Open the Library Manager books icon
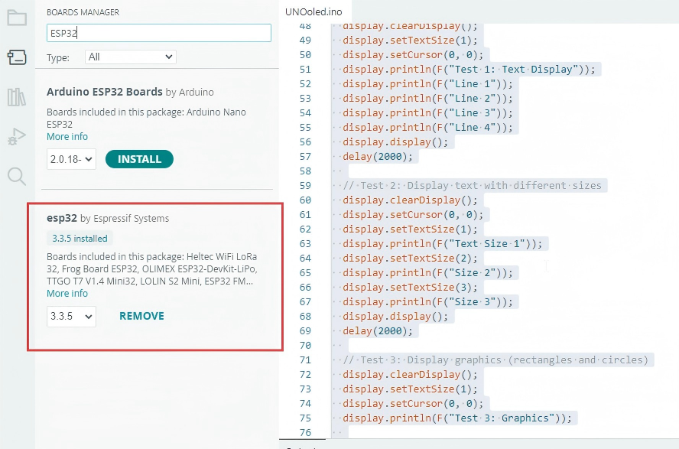The height and width of the screenshot is (449, 679). pos(17,97)
